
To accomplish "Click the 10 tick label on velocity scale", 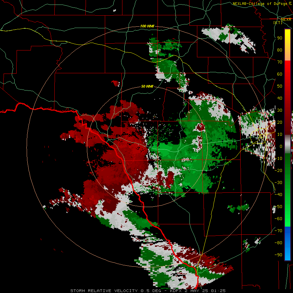I will [280, 134].
